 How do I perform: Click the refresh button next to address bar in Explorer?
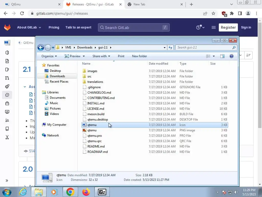pos(170,47)
